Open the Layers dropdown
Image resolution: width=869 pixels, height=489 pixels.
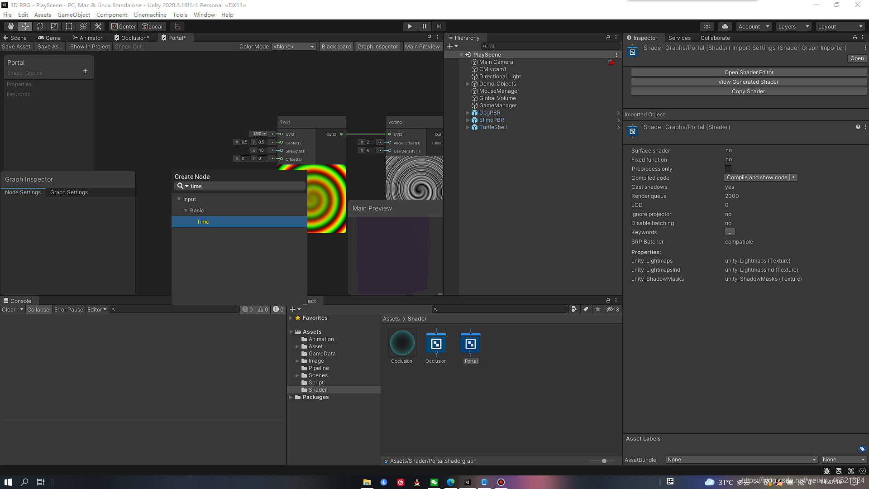(793, 26)
